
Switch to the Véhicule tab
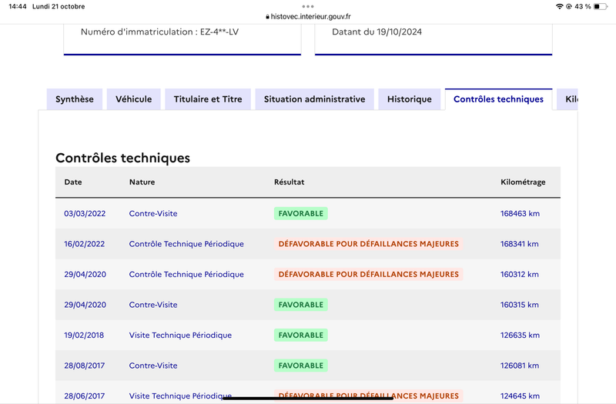pos(133,99)
